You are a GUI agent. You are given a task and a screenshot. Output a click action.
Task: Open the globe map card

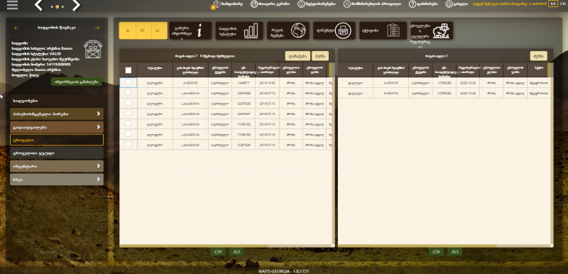pos(288,31)
